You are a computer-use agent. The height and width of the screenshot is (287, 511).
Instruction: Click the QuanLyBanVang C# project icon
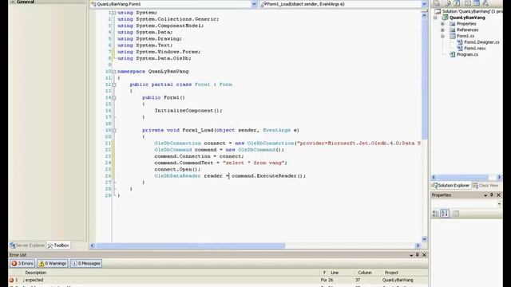[446, 18]
